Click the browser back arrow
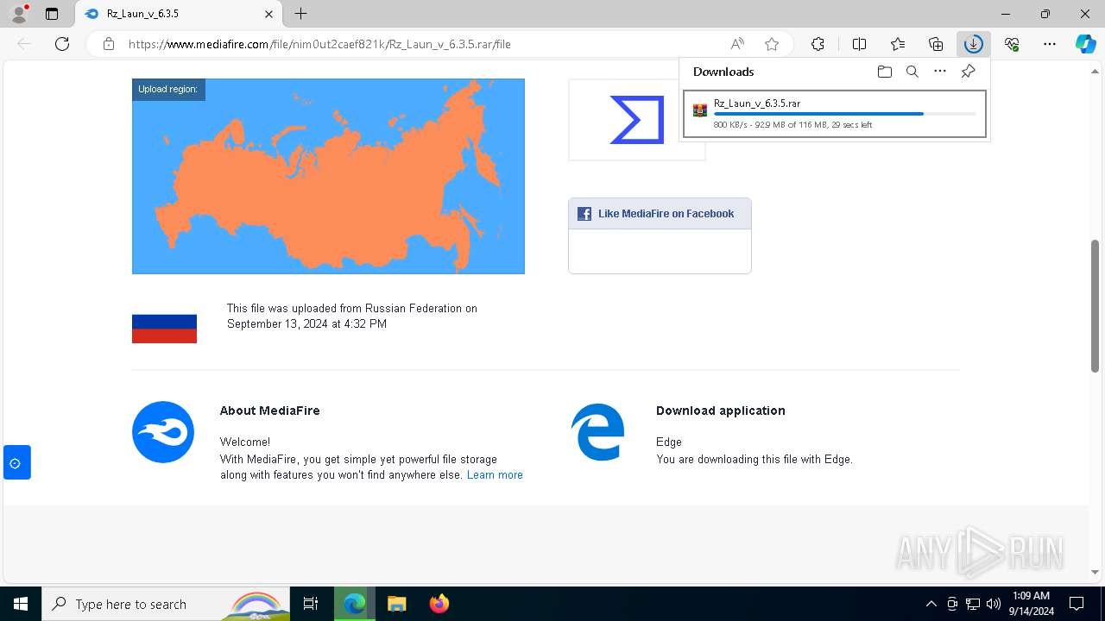The image size is (1105, 621). [24, 44]
